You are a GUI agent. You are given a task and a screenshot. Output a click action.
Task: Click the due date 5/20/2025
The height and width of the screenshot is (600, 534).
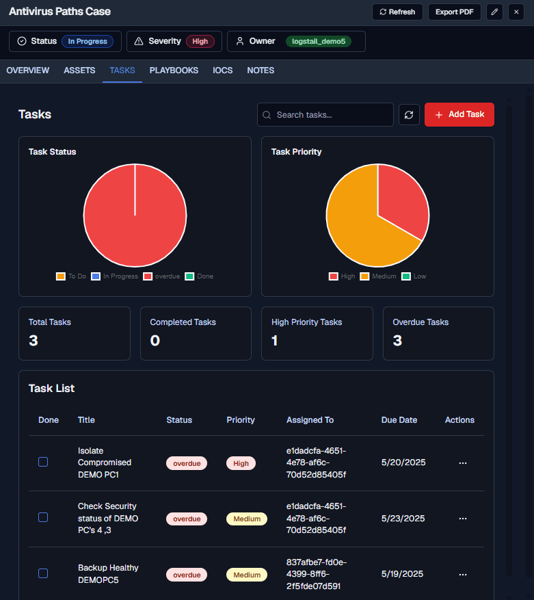[x=403, y=462]
